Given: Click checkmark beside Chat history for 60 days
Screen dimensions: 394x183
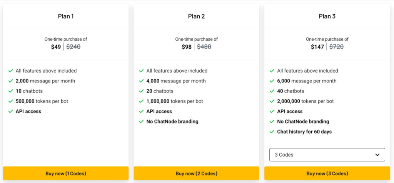Looking at the screenshot, I should [272, 132].
